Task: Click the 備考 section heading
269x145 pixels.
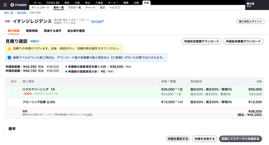Action: pyautogui.click(x=12, y=129)
